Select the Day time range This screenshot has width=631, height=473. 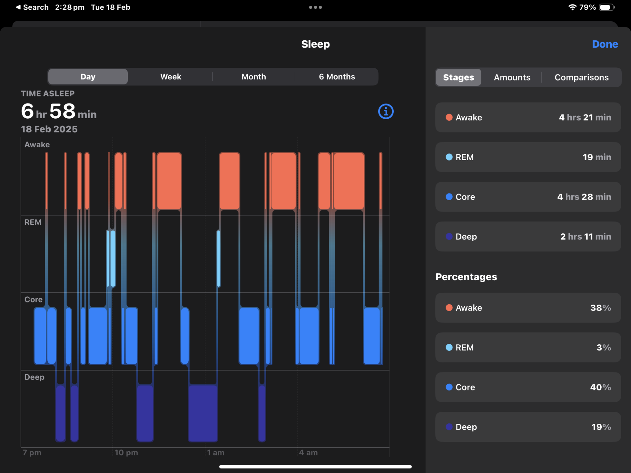tap(88, 77)
